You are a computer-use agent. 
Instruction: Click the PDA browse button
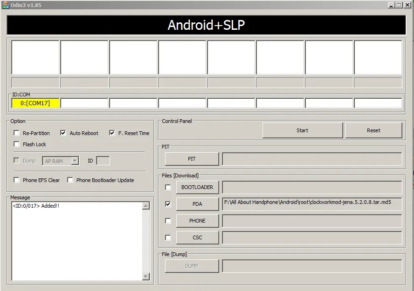(197, 204)
